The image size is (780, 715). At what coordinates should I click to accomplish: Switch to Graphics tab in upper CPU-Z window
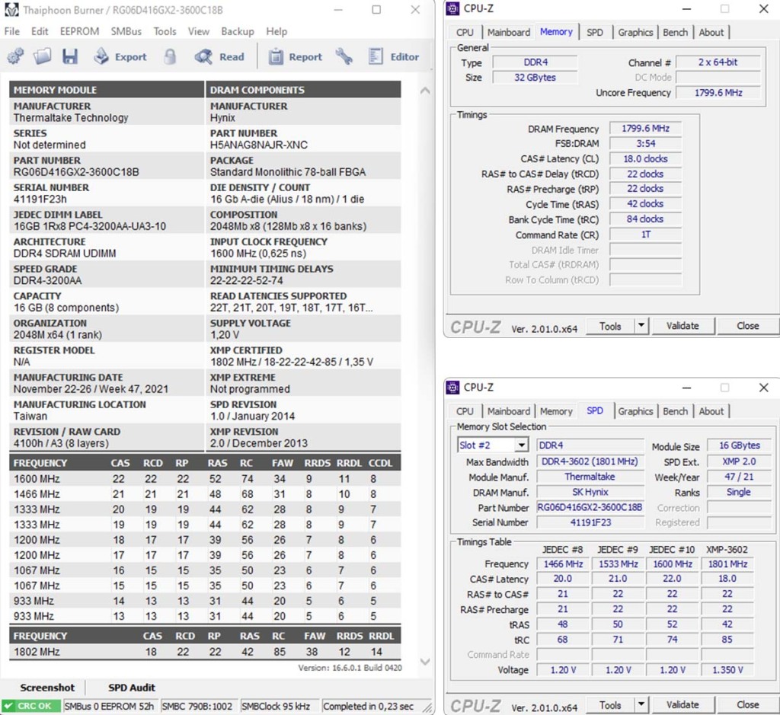[x=635, y=32]
